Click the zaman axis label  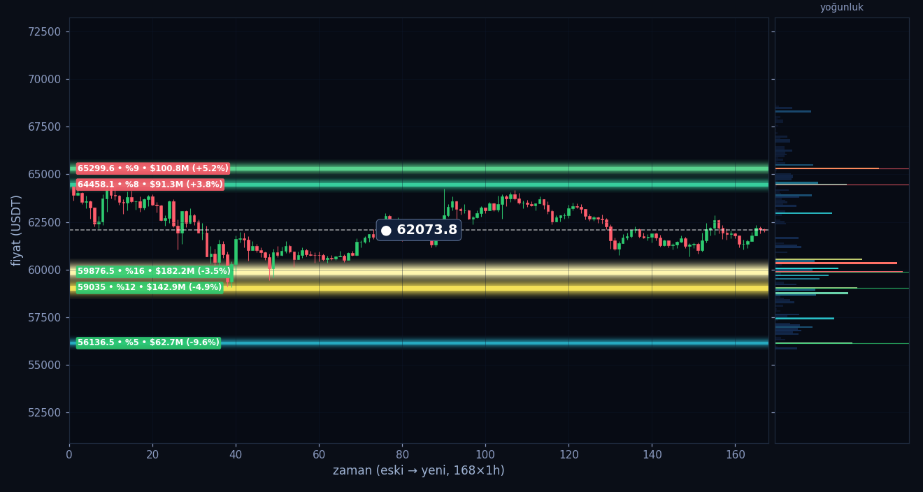(x=419, y=471)
